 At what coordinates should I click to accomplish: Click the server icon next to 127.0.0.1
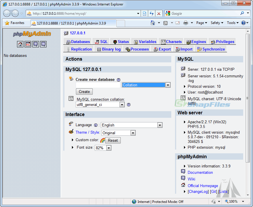[x=66, y=33]
